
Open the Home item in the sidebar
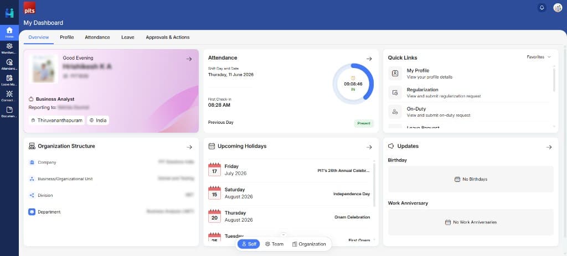point(9,33)
